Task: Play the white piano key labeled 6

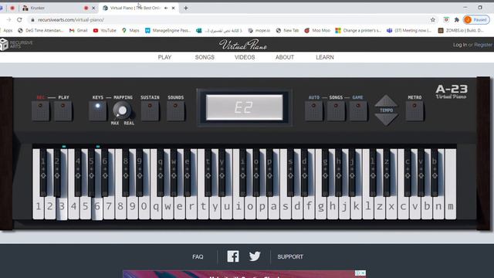Action: pos(97,206)
